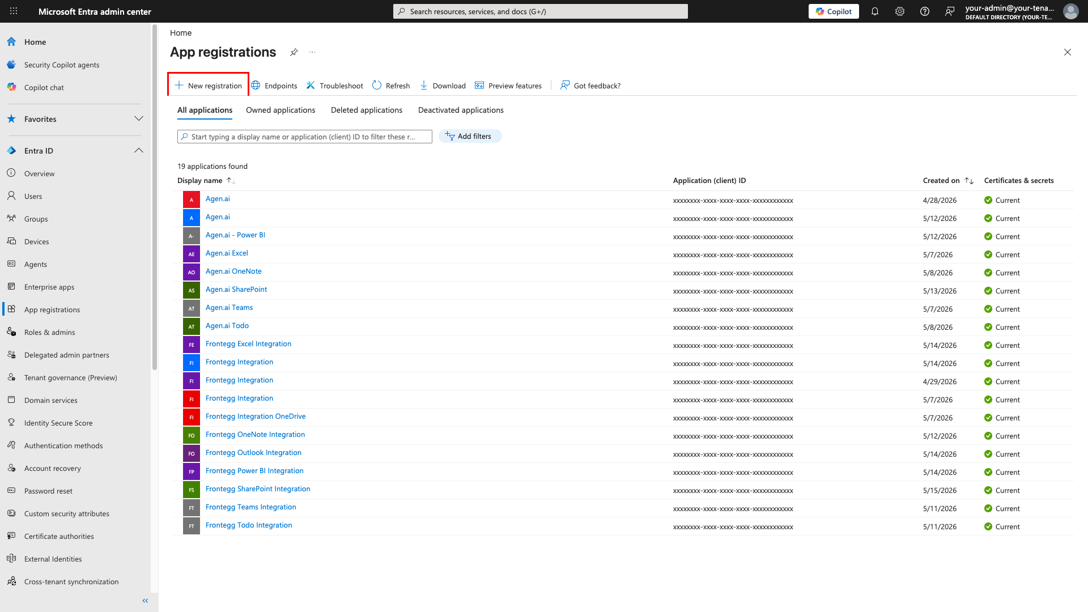Click the Roles & admins sidebar icon
Viewport: 1088px width, 612px height.
pyautogui.click(x=11, y=332)
